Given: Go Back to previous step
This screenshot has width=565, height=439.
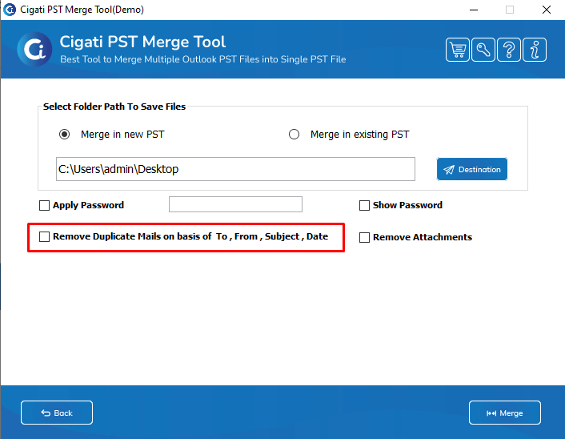Looking at the screenshot, I should point(57,413).
